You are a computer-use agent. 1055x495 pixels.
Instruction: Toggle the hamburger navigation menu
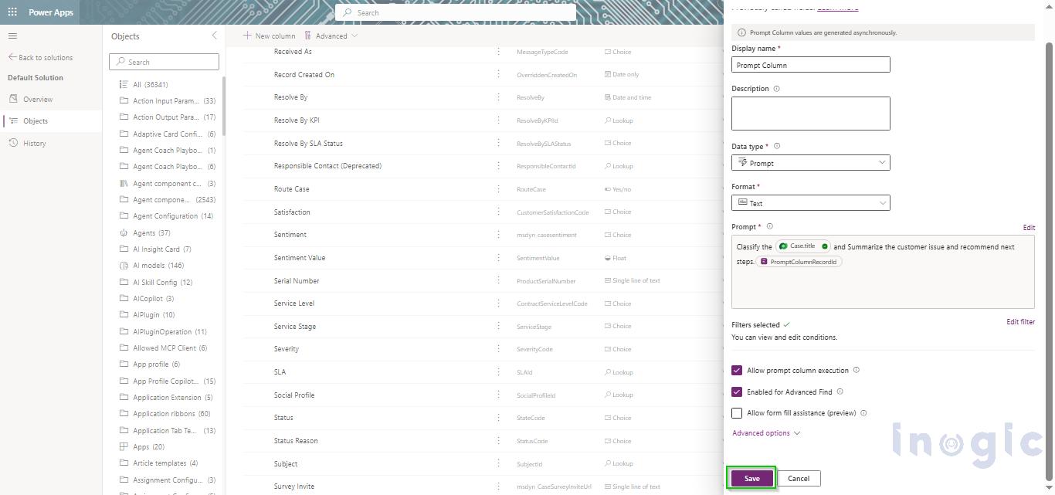coord(12,36)
